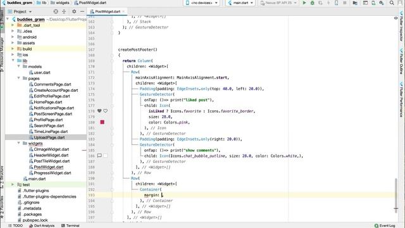Run the app with green play button
This screenshot has width=405, height=228.
coord(304,3)
